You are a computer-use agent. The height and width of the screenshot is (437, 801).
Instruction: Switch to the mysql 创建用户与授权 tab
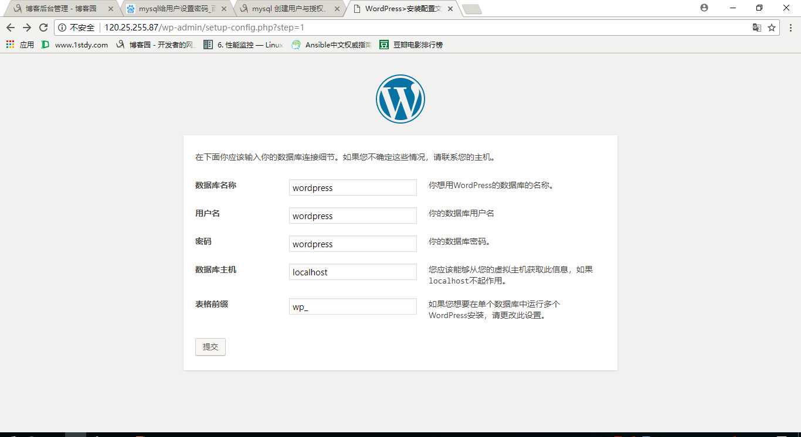pyautogui.click(x=289, y=9)
